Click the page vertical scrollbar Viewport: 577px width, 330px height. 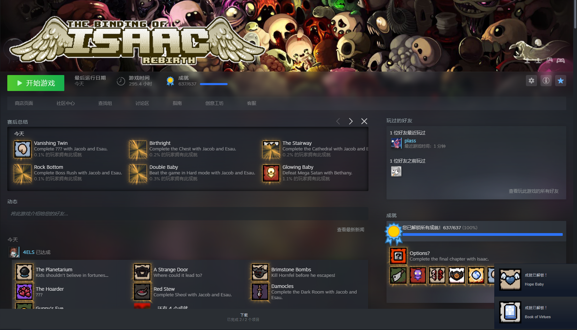coord(575,15)
